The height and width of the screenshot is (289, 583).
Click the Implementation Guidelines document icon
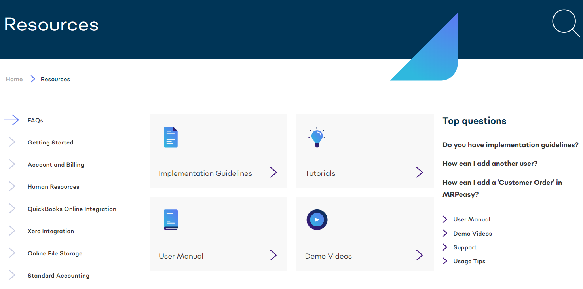(171, 137)
